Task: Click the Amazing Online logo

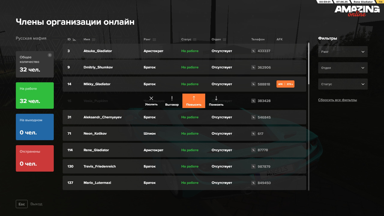Action: click(357, 11)
